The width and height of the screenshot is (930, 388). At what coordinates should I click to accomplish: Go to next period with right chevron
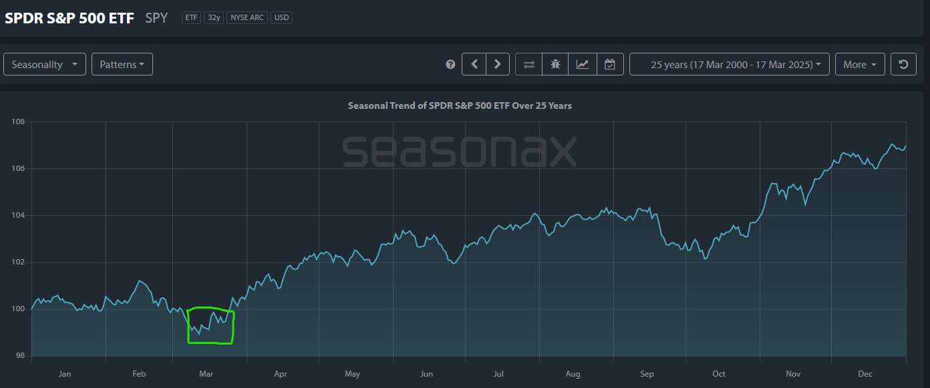pos(498,64)
